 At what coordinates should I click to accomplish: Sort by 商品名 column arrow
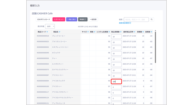coord(59,32)
